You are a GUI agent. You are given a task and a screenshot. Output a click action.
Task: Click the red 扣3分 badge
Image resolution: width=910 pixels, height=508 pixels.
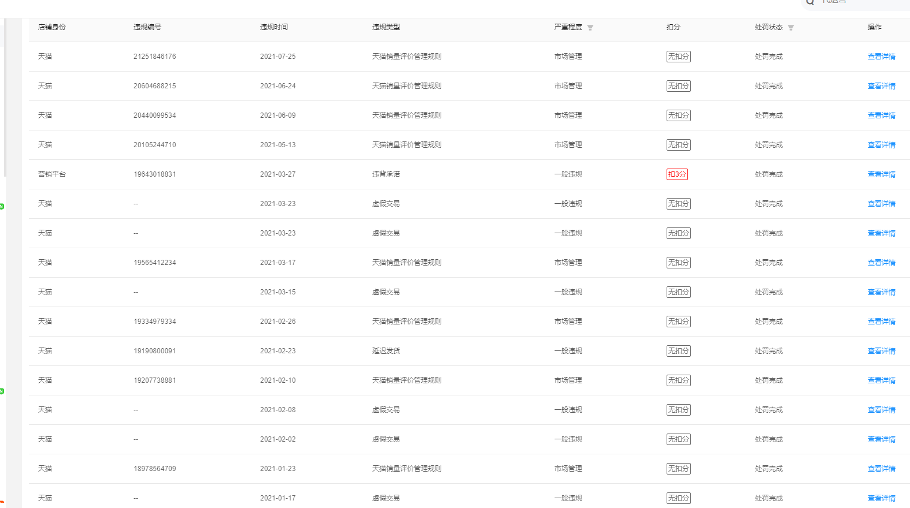[x=676, y=174]
